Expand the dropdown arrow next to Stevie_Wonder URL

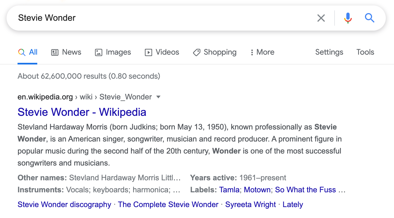158,97
